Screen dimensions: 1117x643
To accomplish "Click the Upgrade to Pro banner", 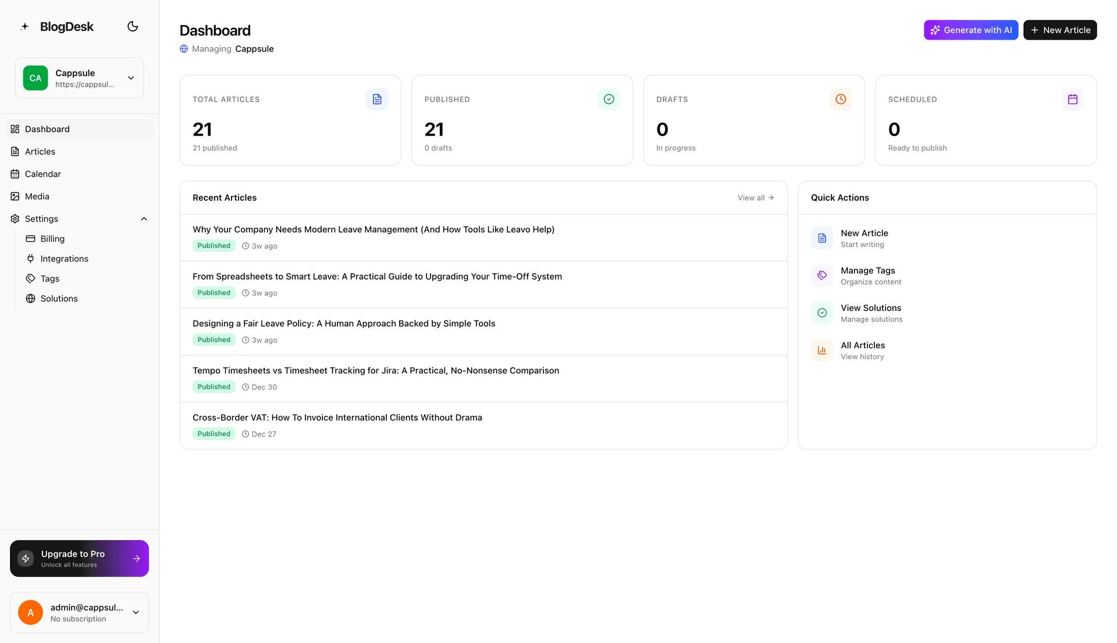I will coord(79,558).
